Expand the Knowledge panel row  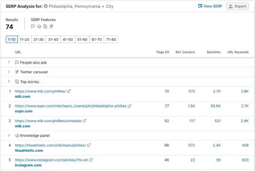9,135
